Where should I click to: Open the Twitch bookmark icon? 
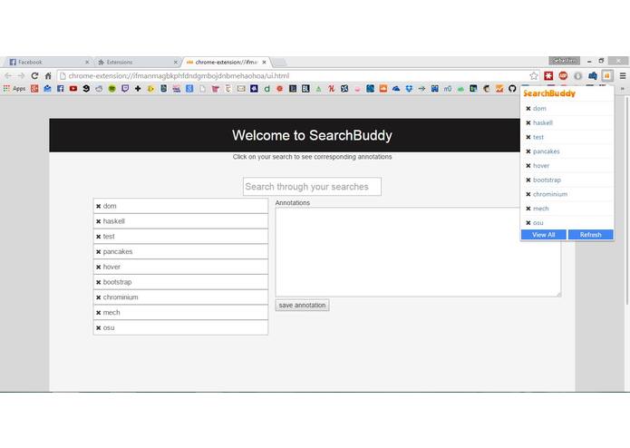(x=125, y=89)
